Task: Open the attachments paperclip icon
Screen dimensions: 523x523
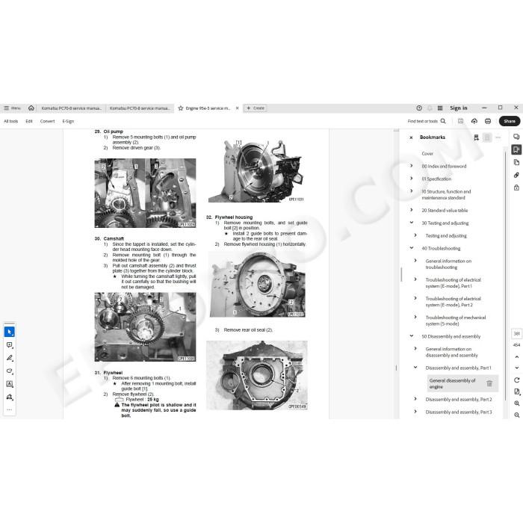Action: (x=516, y=175)
